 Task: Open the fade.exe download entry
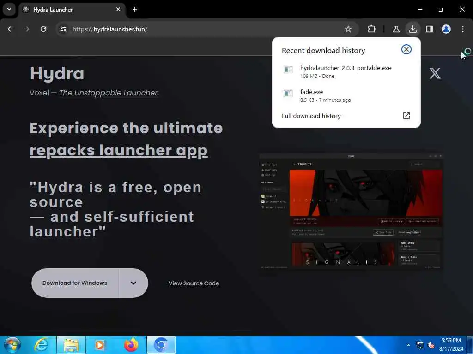(x=346, y=96)
